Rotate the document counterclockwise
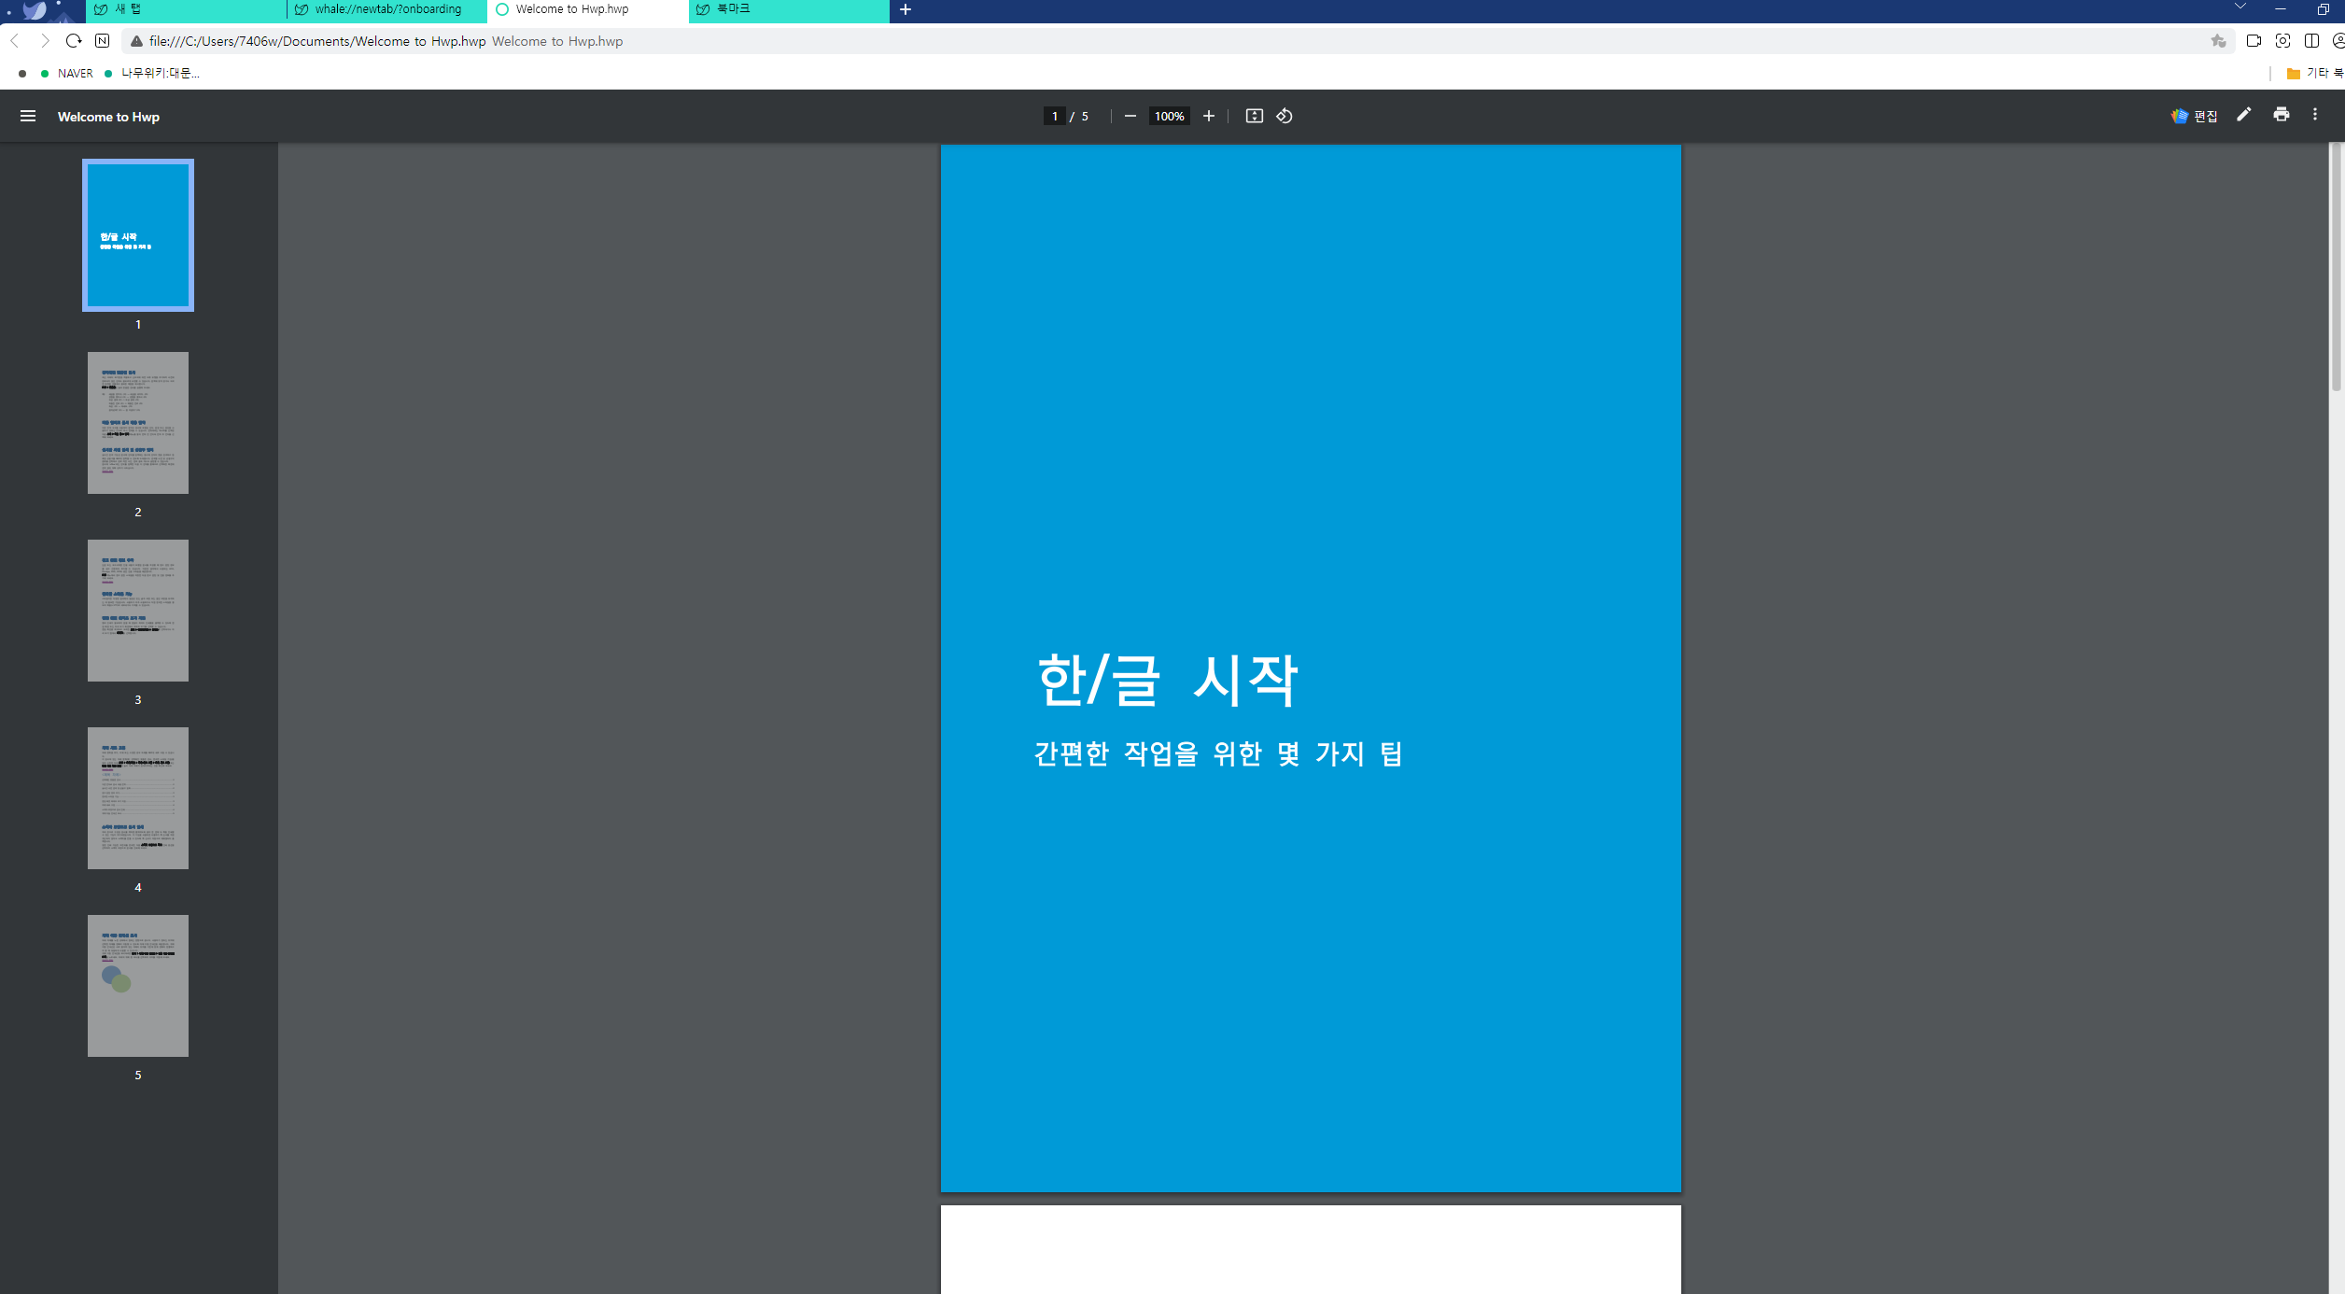The image size is (2345, 1294). coord(1285,116)
